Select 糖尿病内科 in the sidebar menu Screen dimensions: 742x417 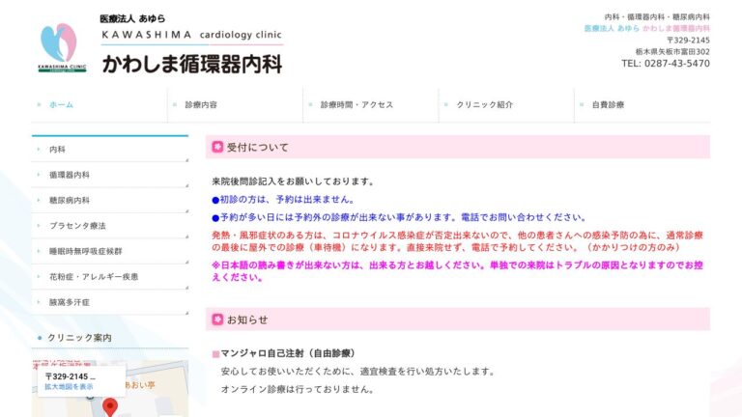point(110,201)
